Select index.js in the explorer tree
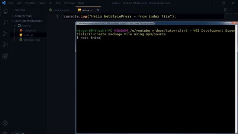The height and width of the screenshot is (134, 238). click(x=29, y=35)
